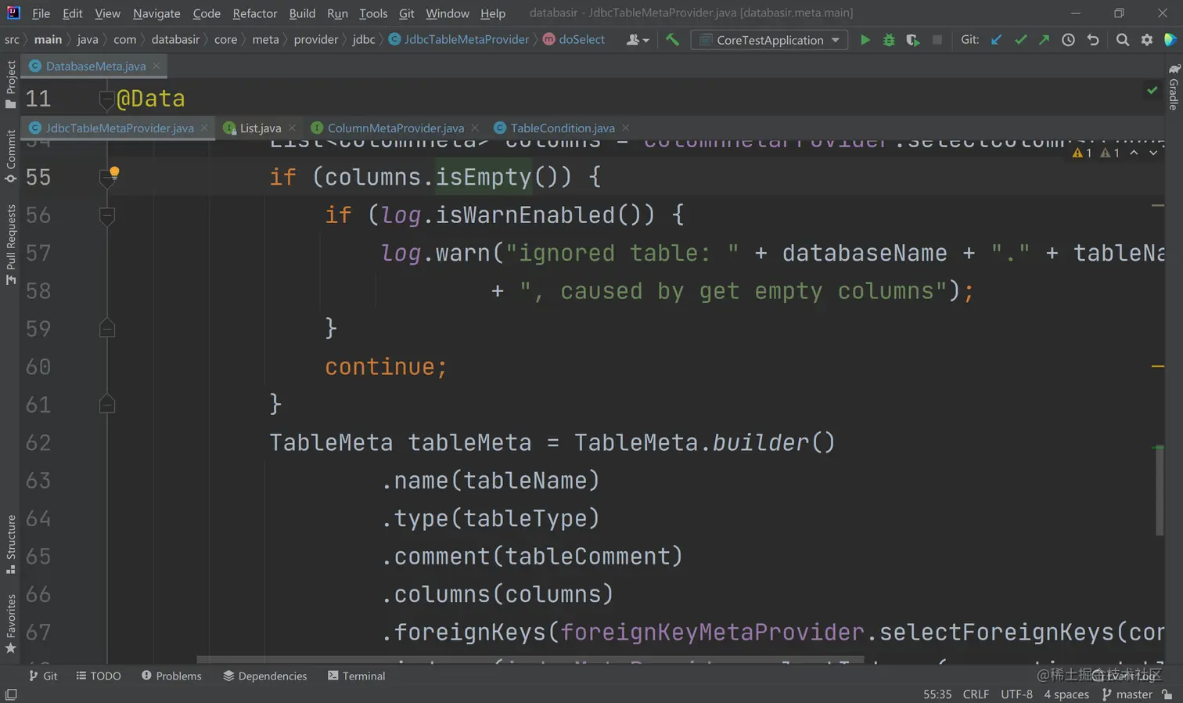The image size is (1183, 703).
Task: Update project with the blue Git arrow
Action: click(996, 40)
